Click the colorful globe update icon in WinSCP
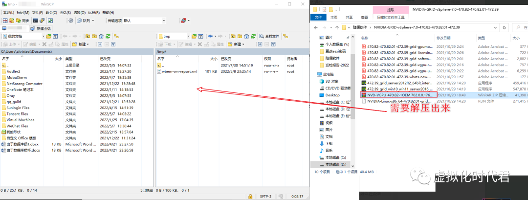This screenshot has width=528, height=200. point(184,21)
